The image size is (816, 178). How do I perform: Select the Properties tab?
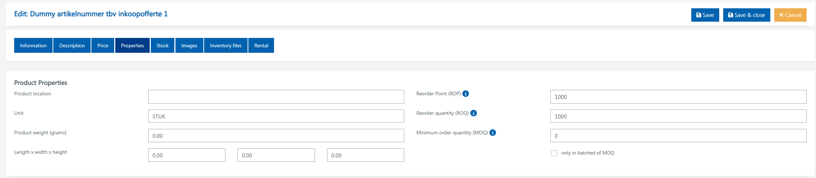point(132,45)
